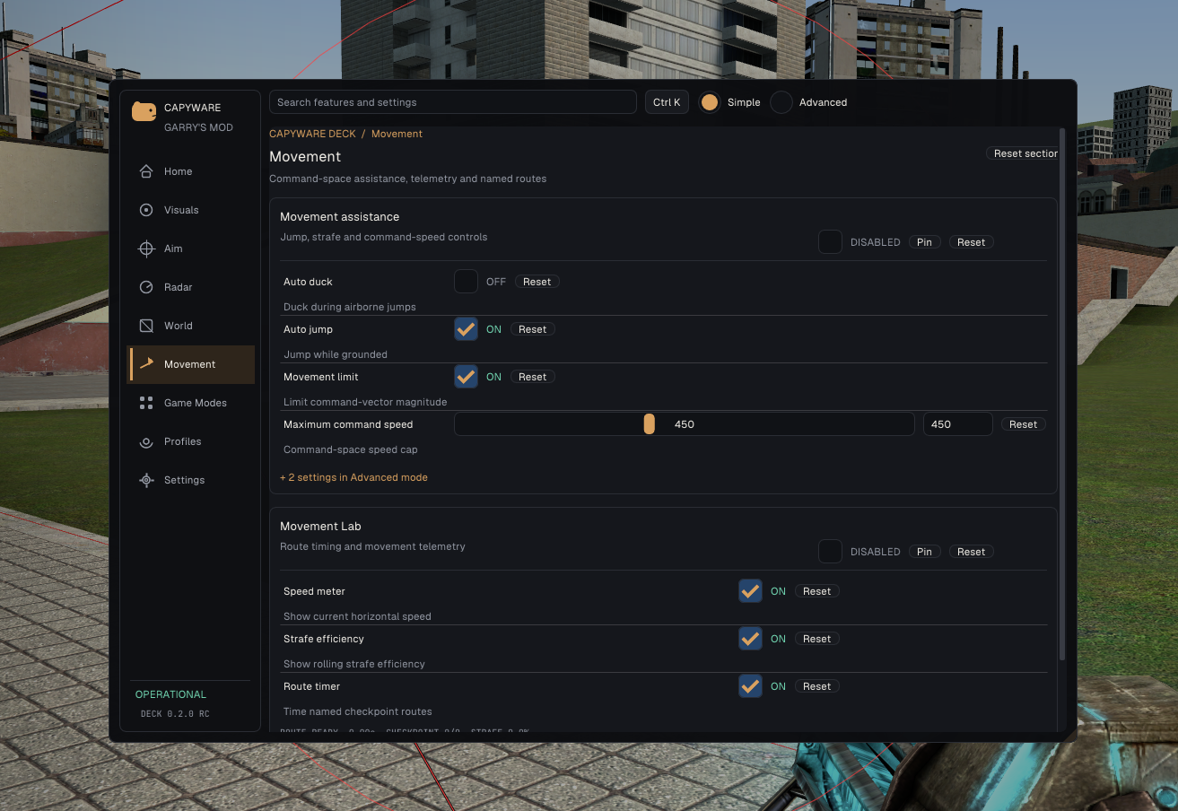
Task: Click the Profiles icon in sidebar
Action: (146, 441)
